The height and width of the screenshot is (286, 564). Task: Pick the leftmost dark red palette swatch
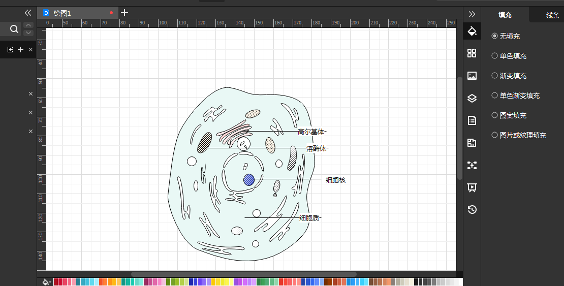56,282
